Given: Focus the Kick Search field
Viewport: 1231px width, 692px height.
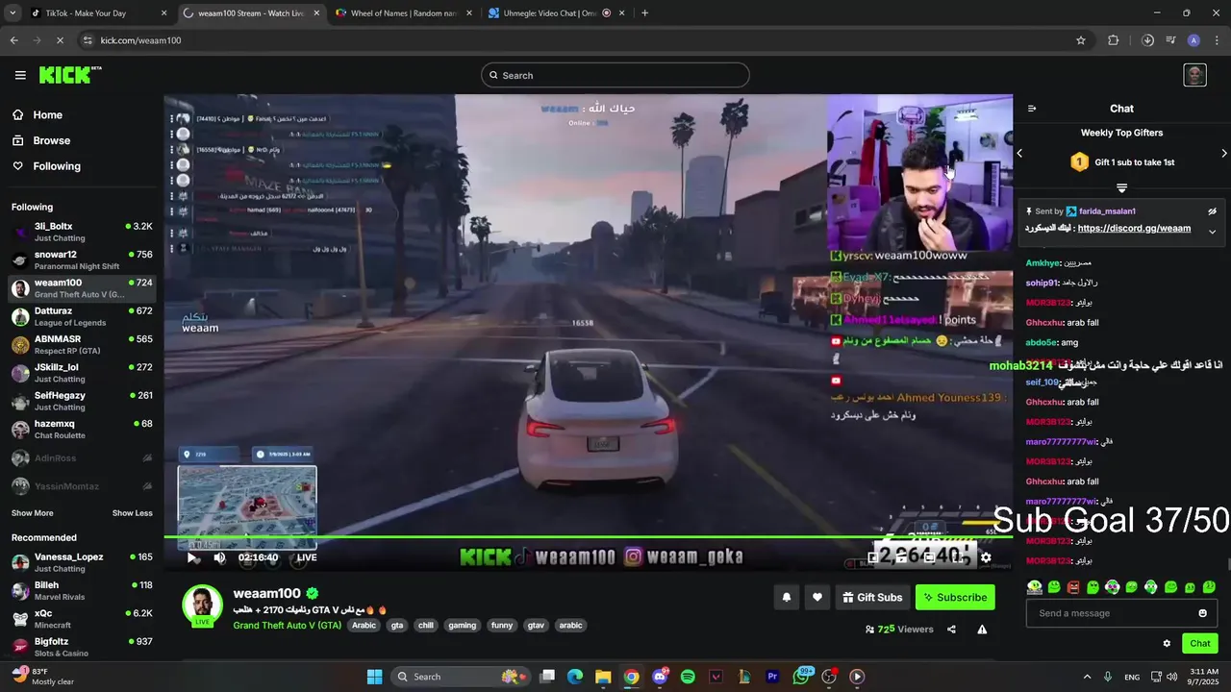Looking at the screenshot, I should (x=615, y=75).
